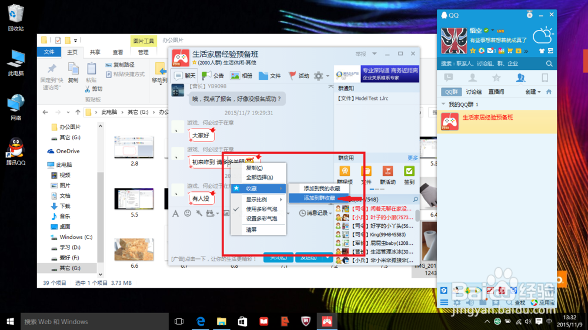The width and height of the screenshot is (588, 330).
Task: Open group settings gear icon
Action: tap(318, 76)
